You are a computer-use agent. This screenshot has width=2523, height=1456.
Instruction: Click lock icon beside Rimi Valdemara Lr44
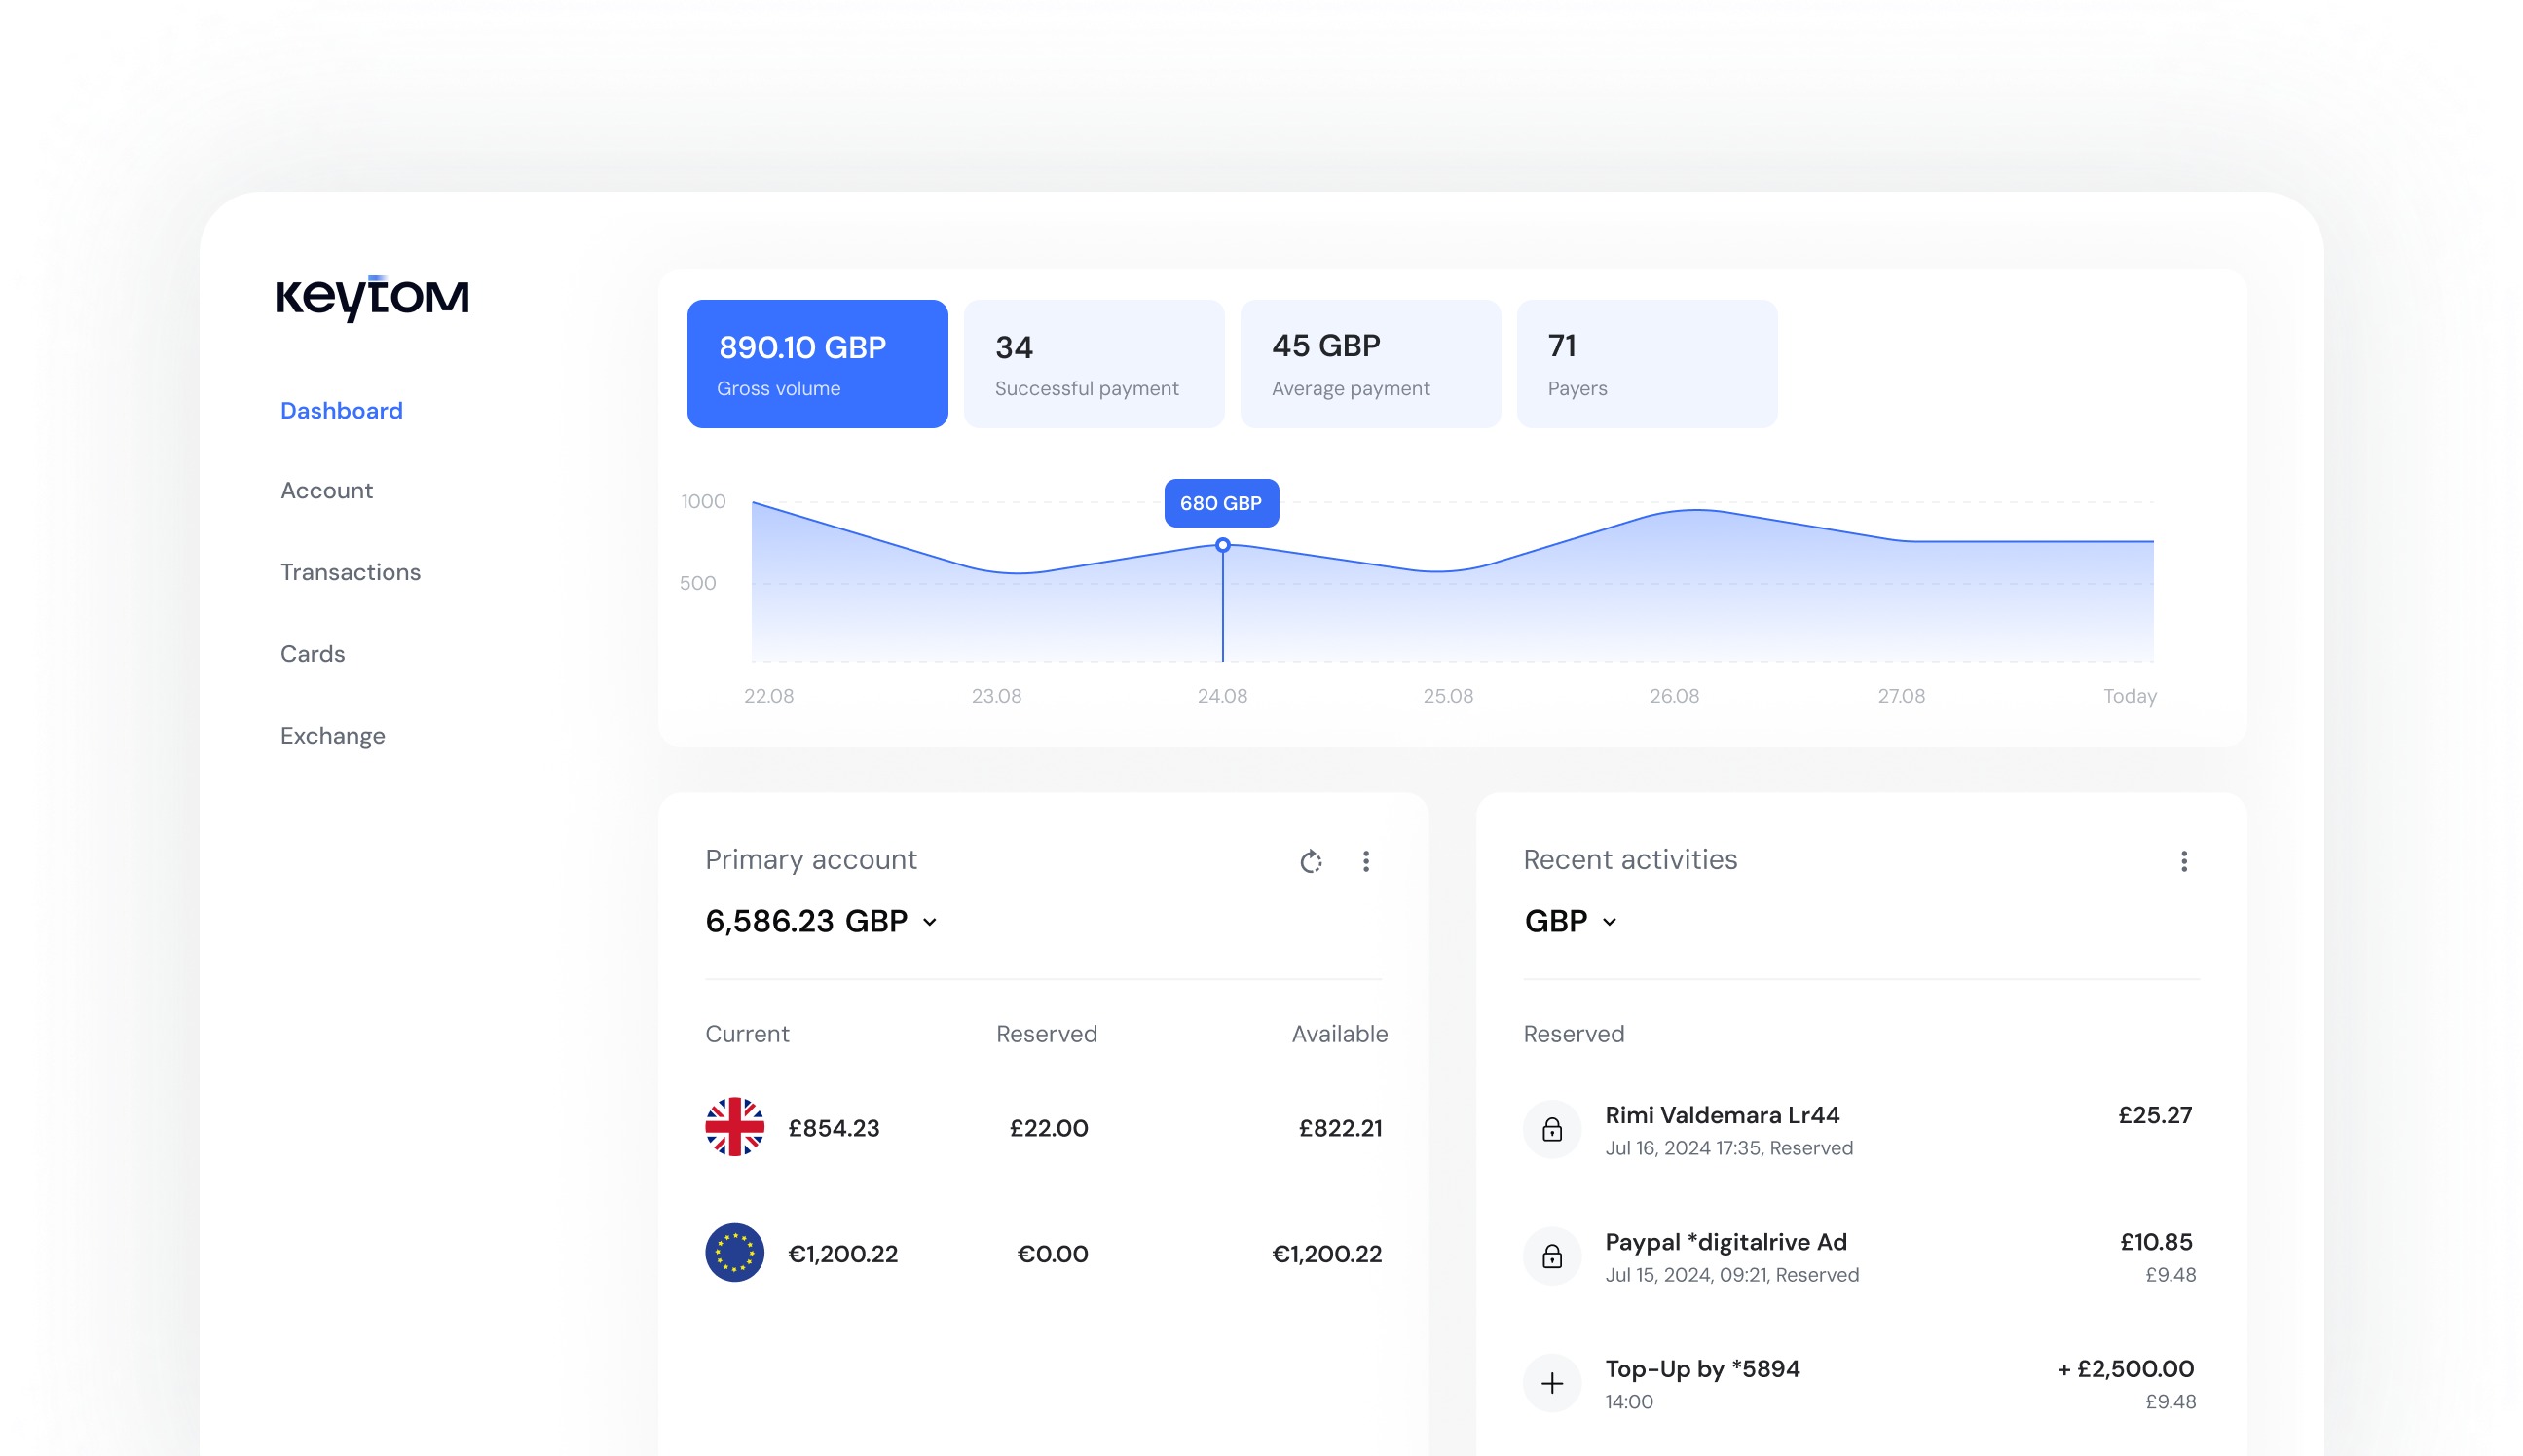pos(1551,1129)
